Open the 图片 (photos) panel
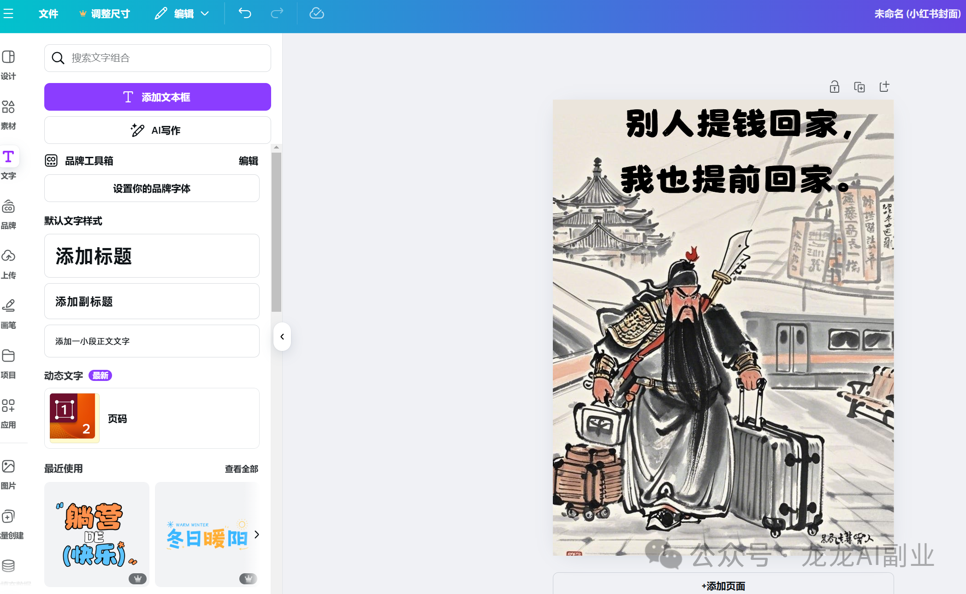Screen dimensions: 966x594 [9, 474]
